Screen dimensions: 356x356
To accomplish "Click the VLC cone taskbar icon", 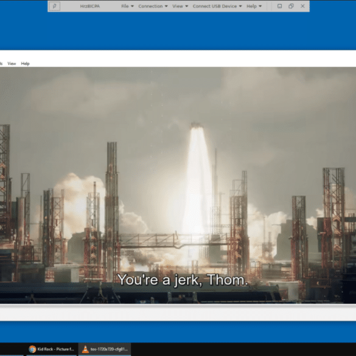I will tap(85, 349).
